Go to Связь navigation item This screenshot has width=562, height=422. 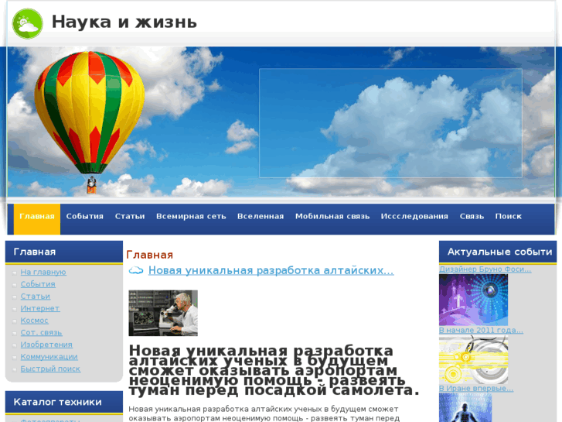(x=472, y=217)
